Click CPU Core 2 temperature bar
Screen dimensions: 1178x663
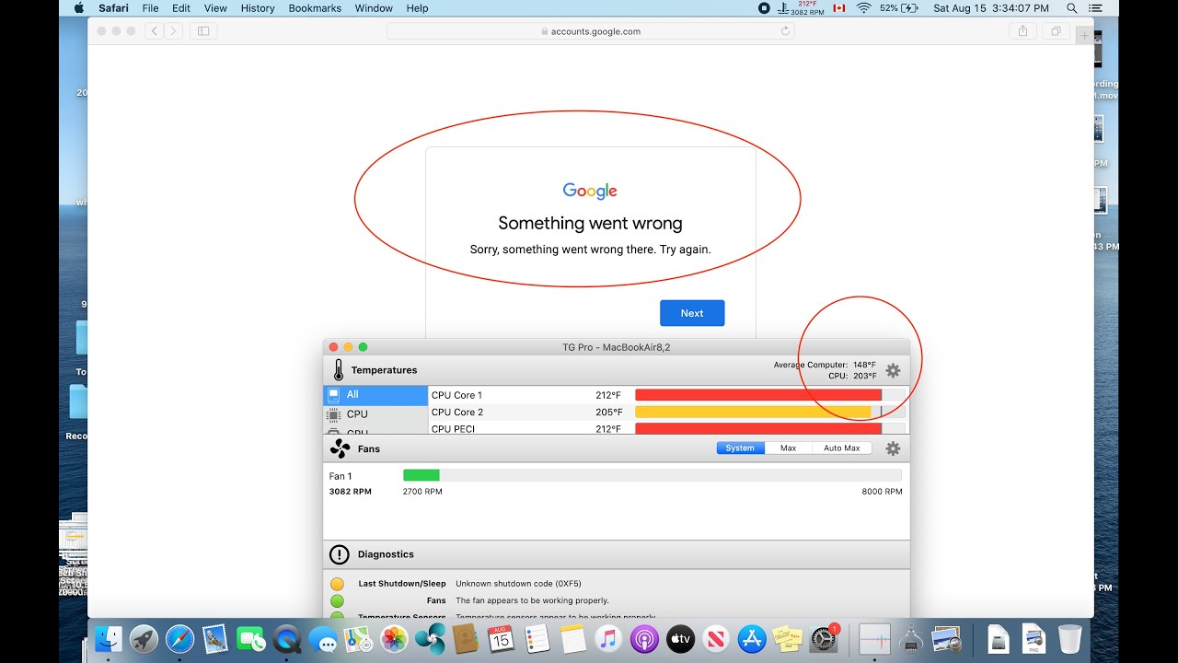click(770, 412)
